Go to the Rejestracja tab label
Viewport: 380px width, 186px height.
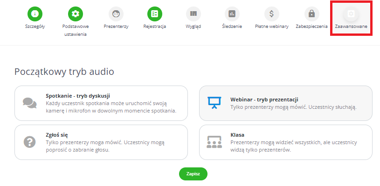coord(154,27)
